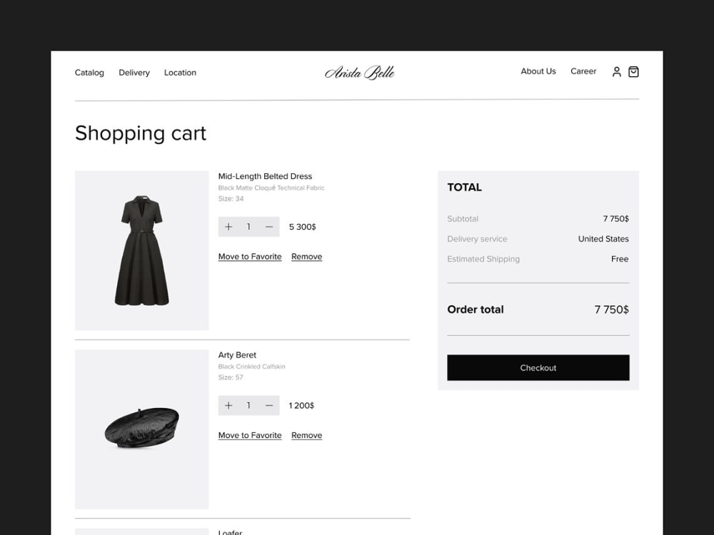Increase quantity of Arty Beret

[x=228, y=405]
